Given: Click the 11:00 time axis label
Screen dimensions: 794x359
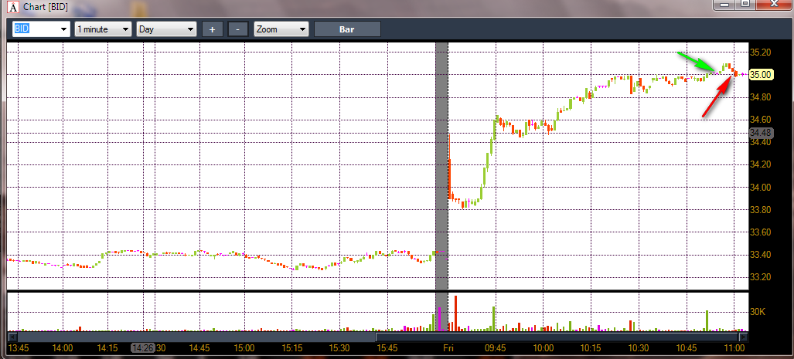Looking at the screenshot, I should click(x=734, y=348).
